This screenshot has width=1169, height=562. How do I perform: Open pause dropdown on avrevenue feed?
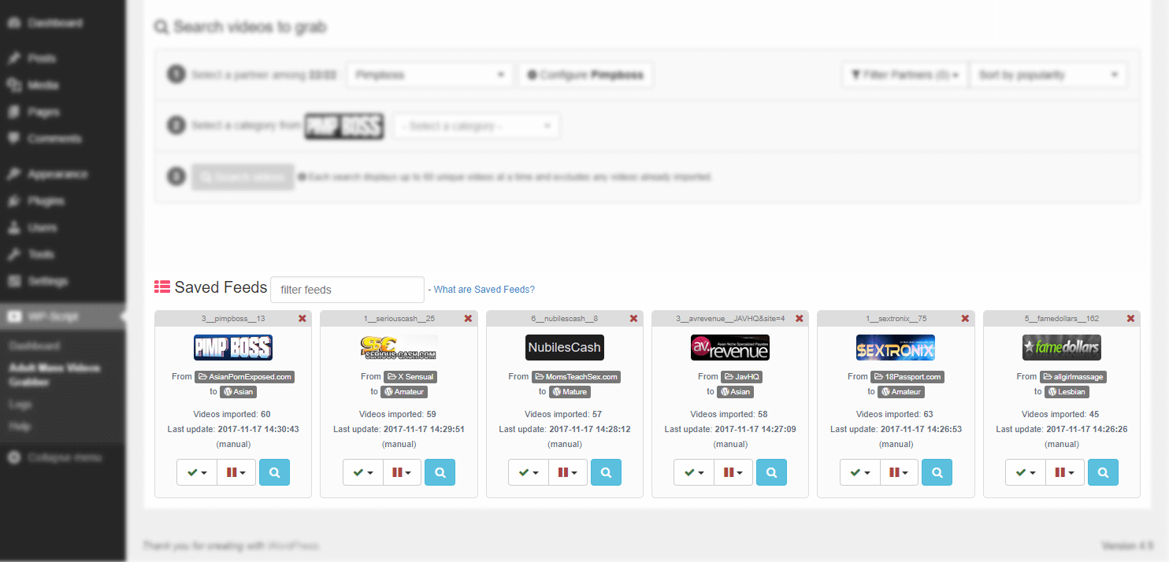[x=733, y=472]
